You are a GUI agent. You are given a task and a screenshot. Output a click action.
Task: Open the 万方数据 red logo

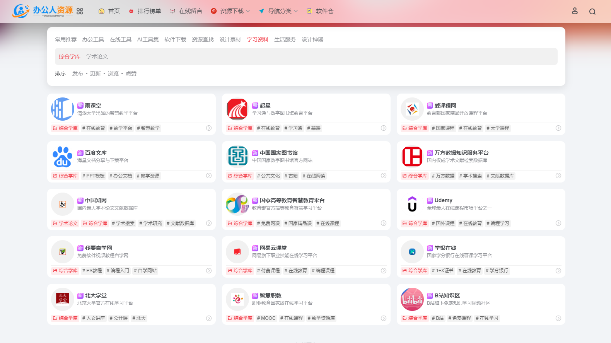tap(412, 157)
